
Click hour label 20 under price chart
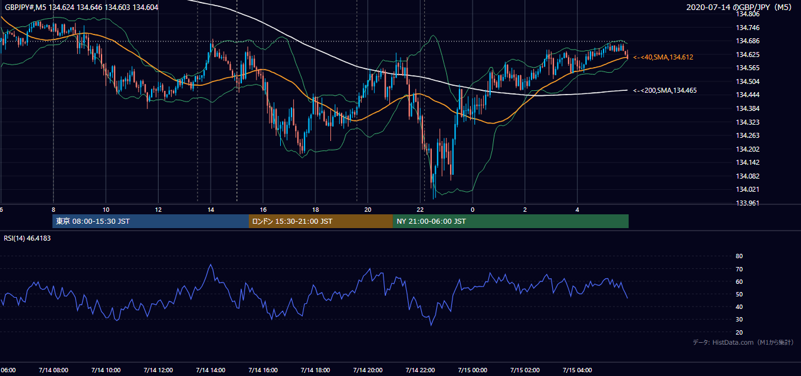(x=368, y=210)
